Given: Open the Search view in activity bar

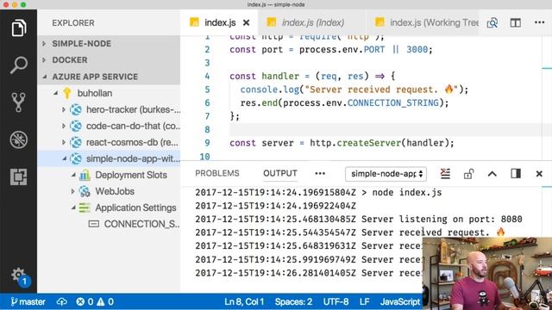Looking at the screenshot, I should click(18, 65).
